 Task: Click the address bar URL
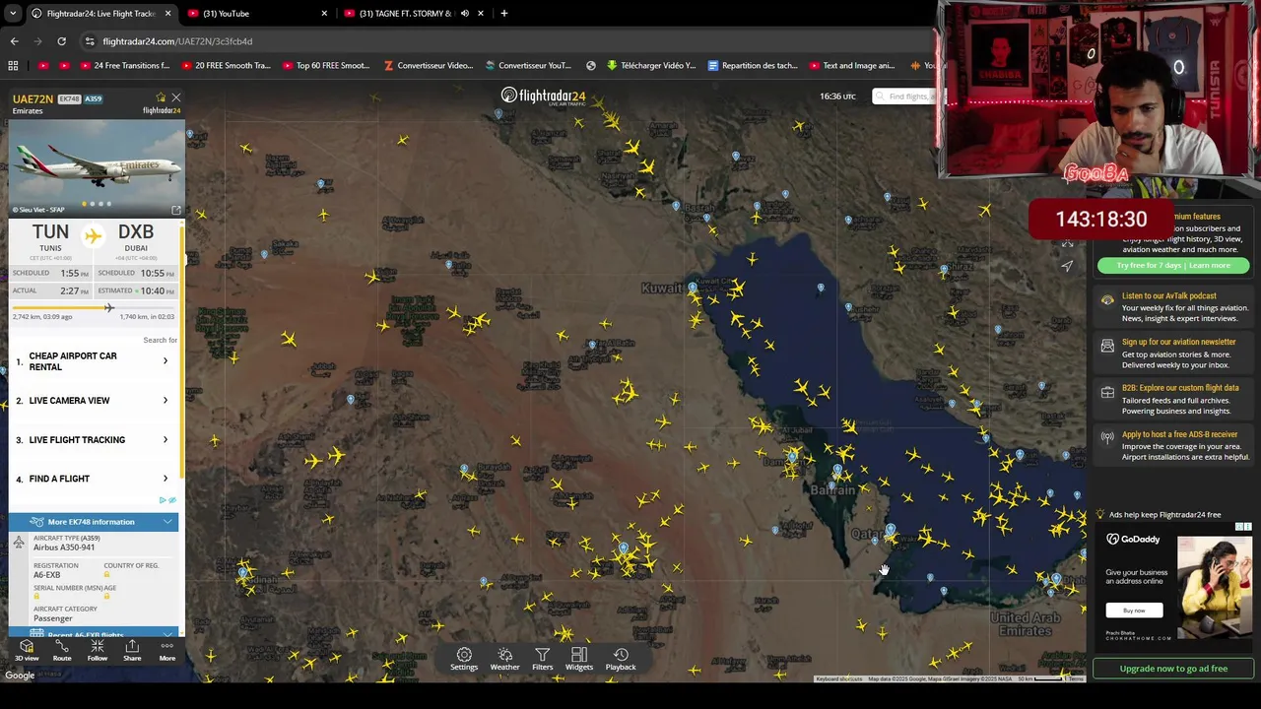pyautogui.click(x=177, y=41)
